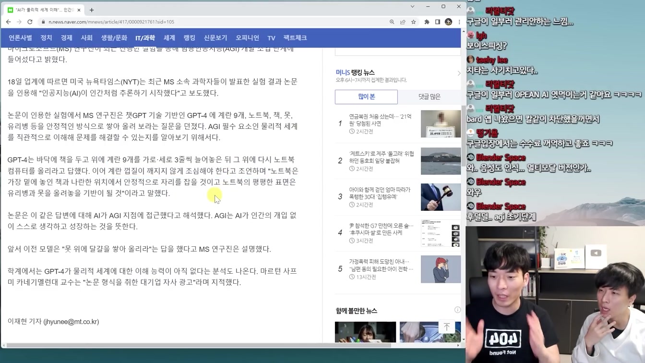Close the Naver news article tab

pos(79,10)
